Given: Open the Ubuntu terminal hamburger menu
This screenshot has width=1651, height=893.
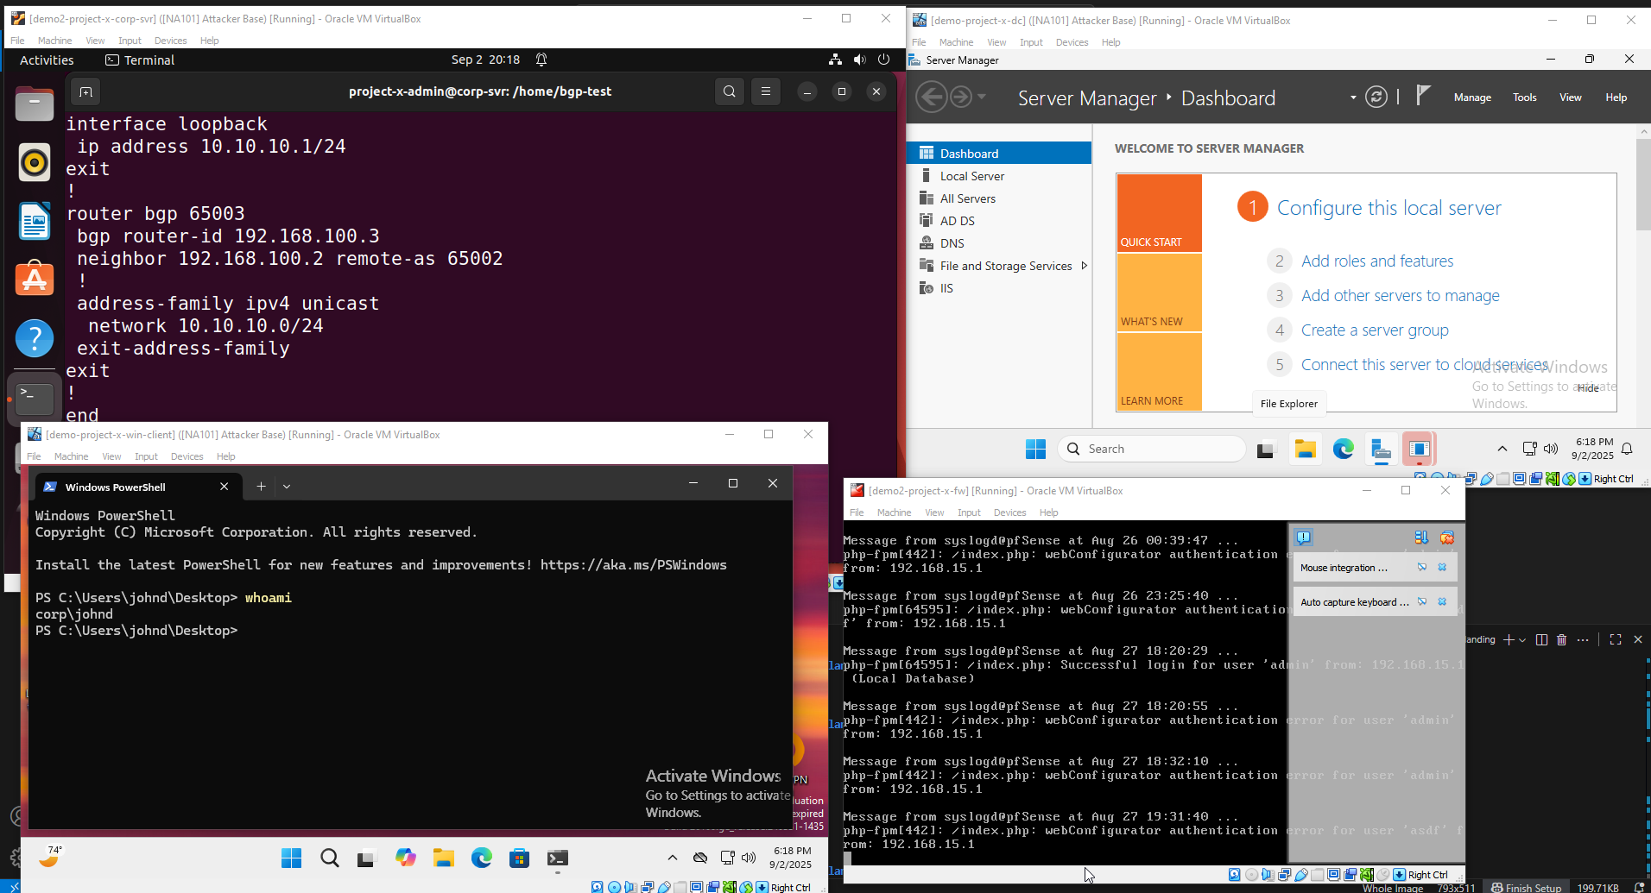Looking at the screenshot, I should point(765,91).
